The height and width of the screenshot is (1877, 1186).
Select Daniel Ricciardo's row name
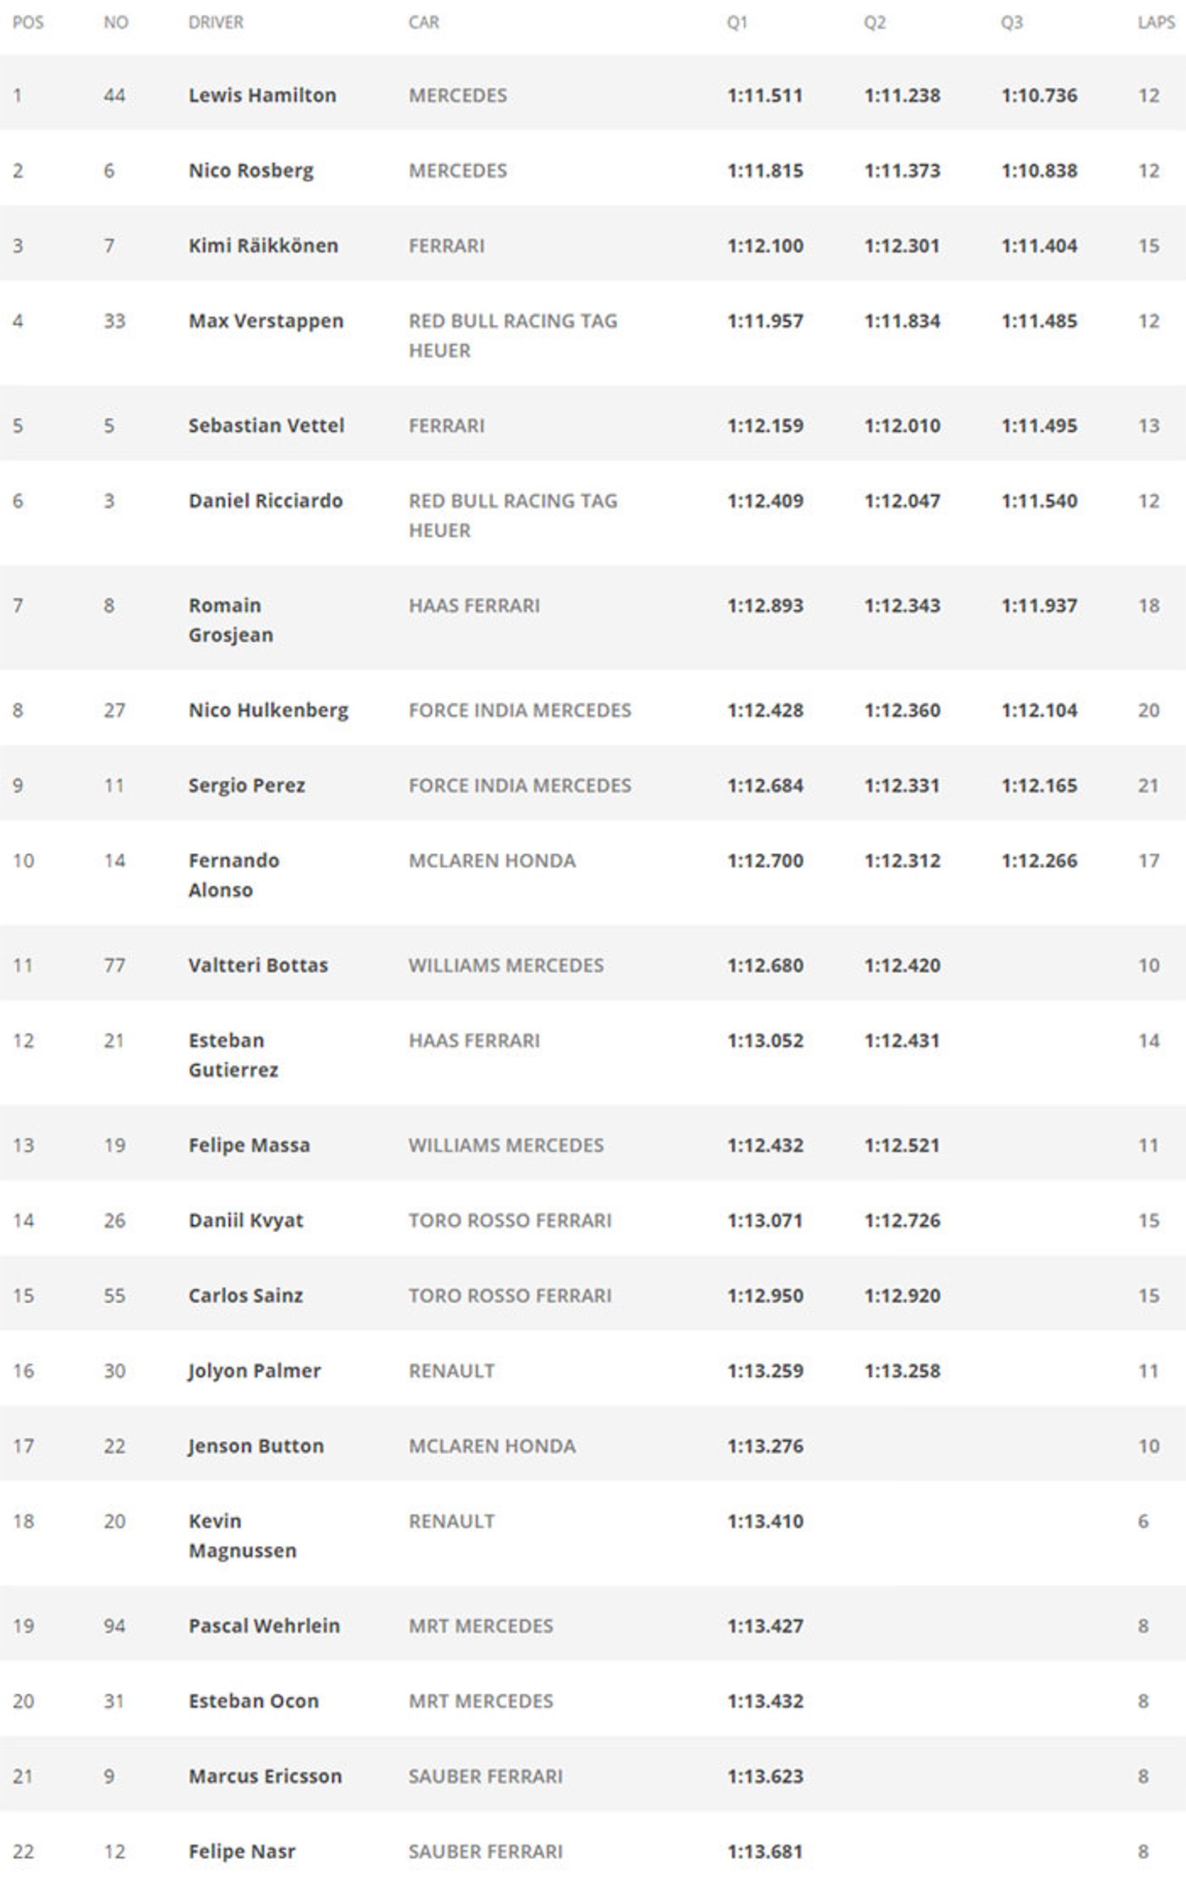(x=265, y=500)
